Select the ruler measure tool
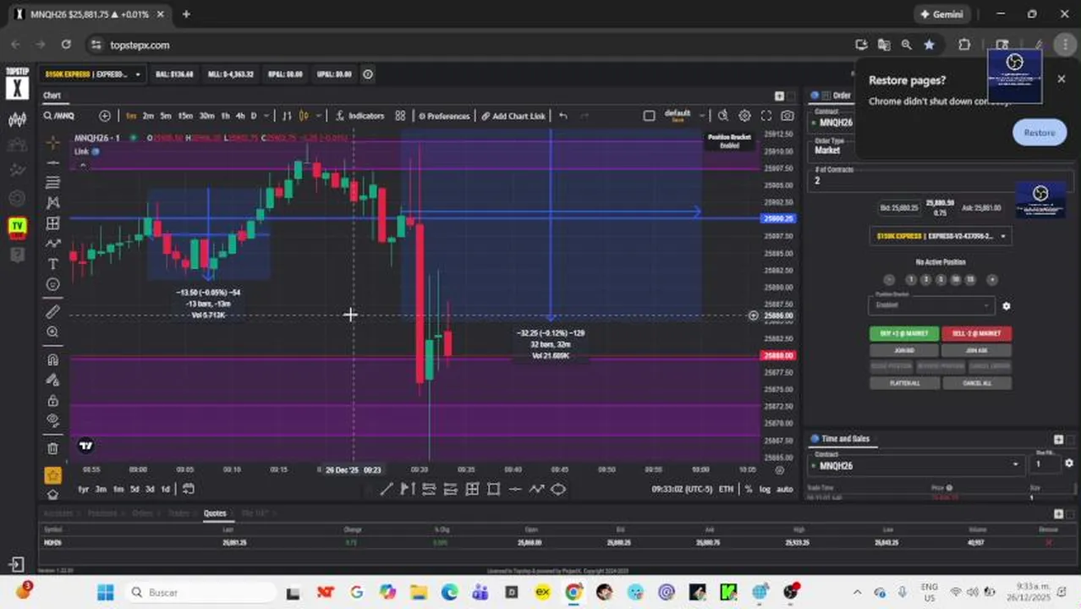This screenshot has height=609, width=1081. click(52, 311)
